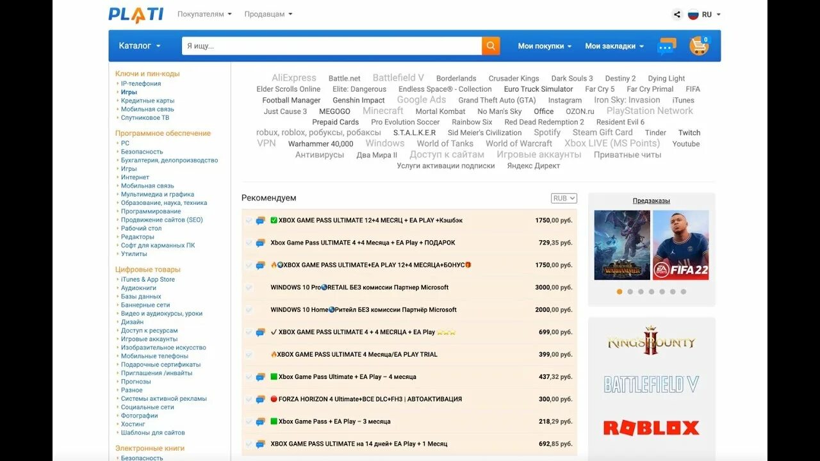The width and height of the screenshot is (820, 461).
Task: Click the Яндекс Директ tag
Action: 534,166
